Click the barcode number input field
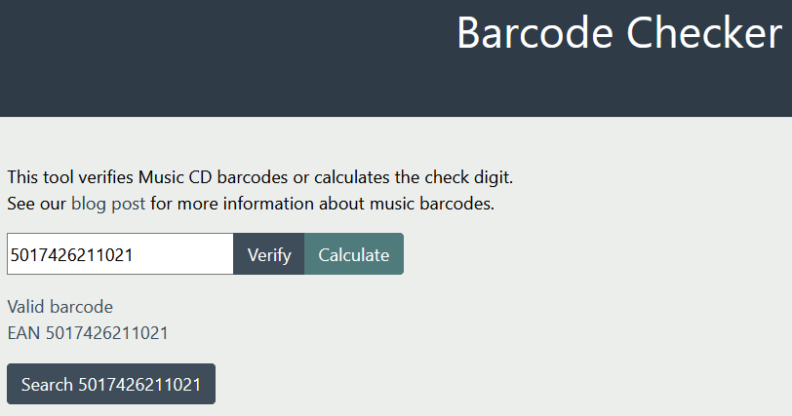 click(119, 254)
